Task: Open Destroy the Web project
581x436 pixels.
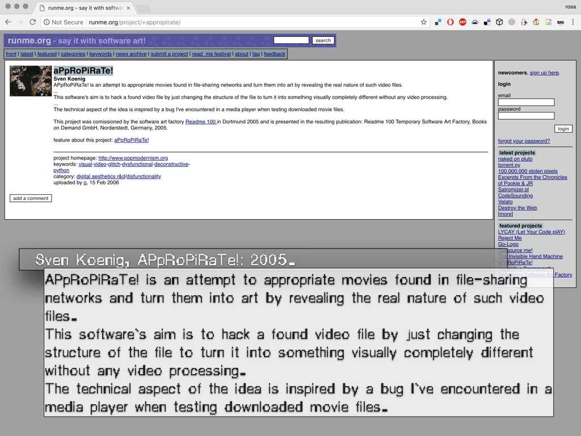Action: pos(517,208)
